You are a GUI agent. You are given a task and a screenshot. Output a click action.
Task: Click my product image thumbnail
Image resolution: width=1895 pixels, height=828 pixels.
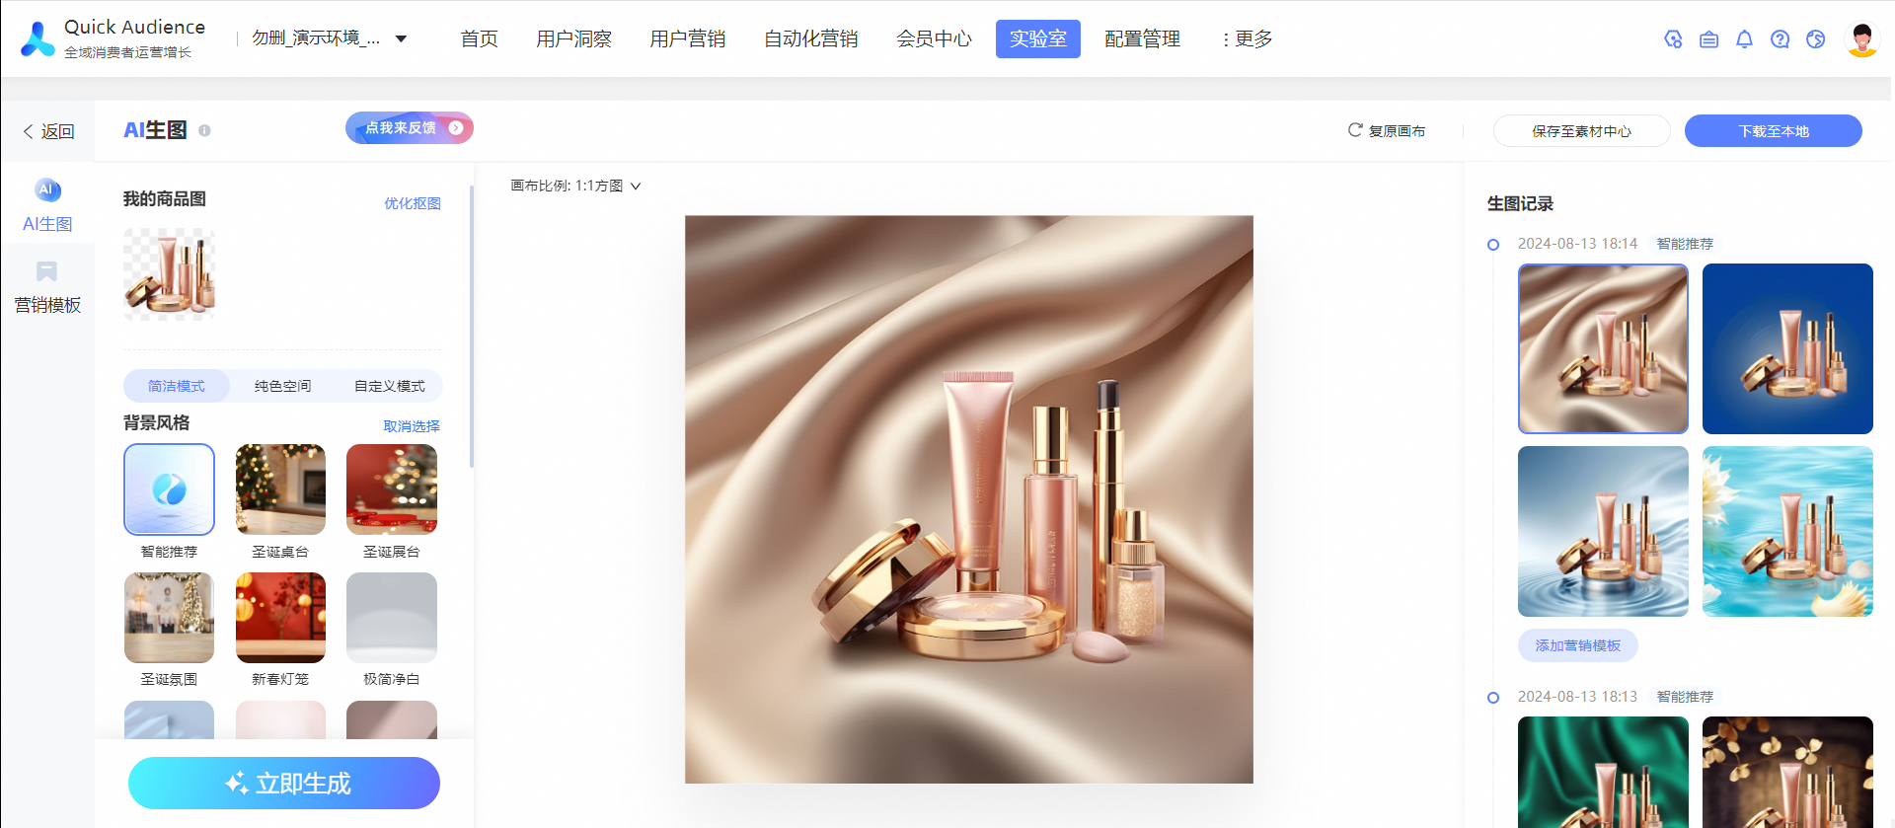click(169, 274)
